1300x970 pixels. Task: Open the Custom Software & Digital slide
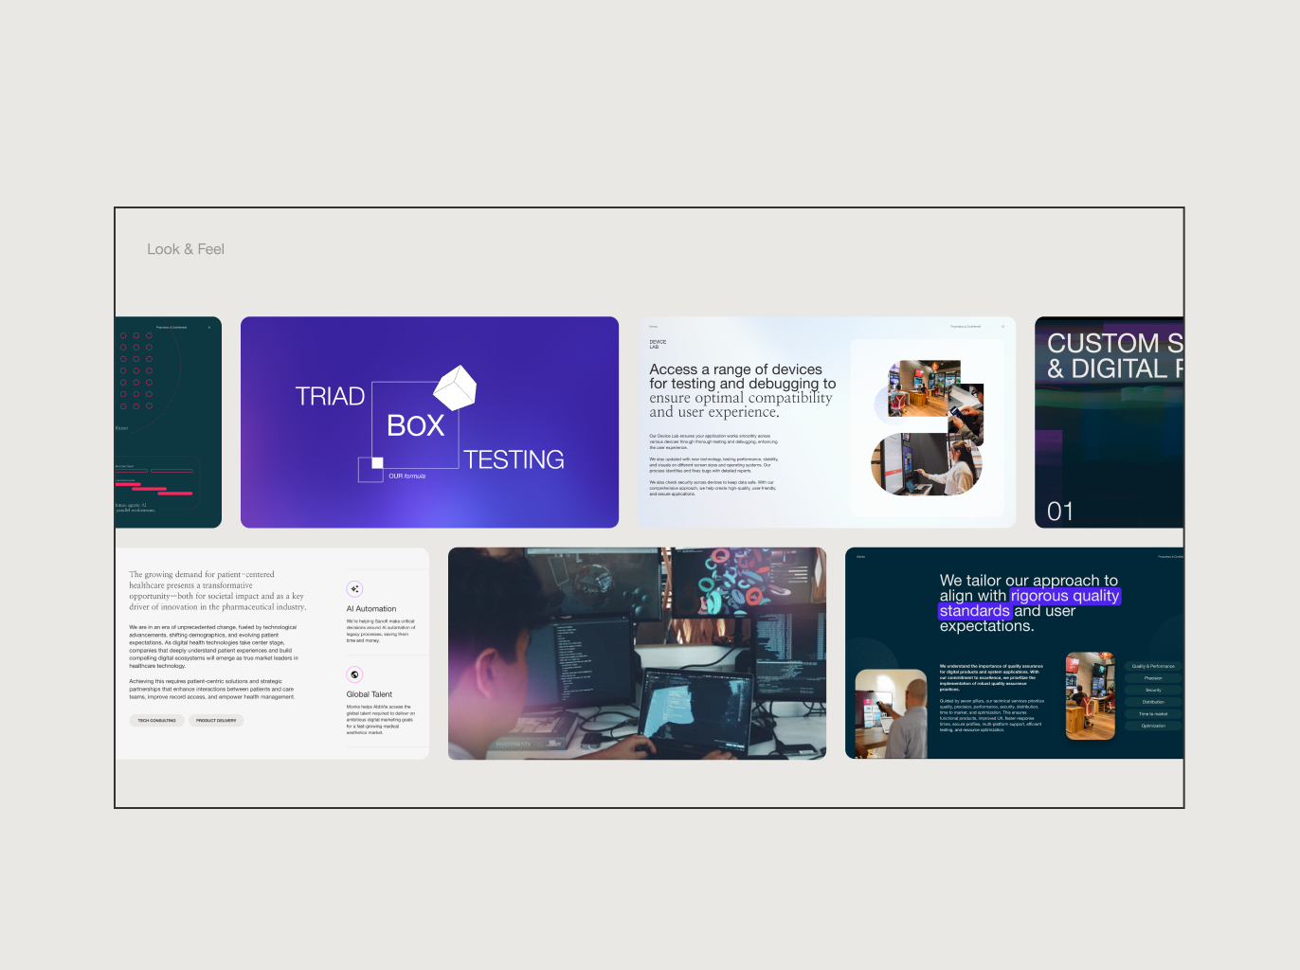pyautogui.click(x=1109, y=422)
